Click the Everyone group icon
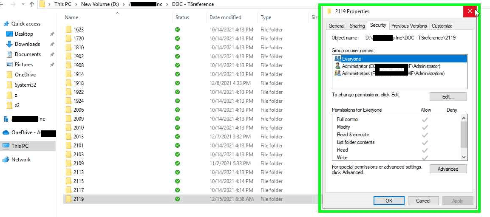 pyautogui.click(x=337, y=59)
